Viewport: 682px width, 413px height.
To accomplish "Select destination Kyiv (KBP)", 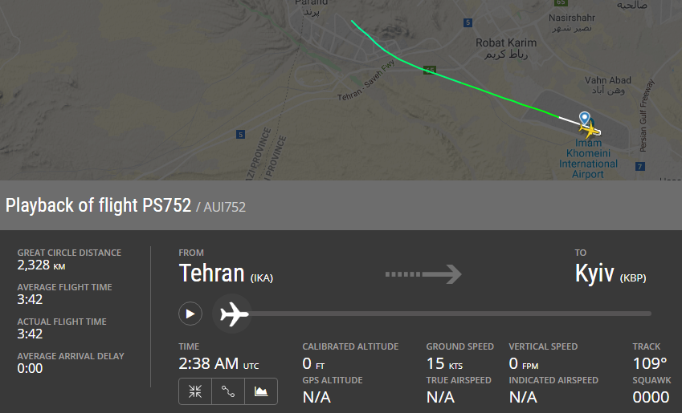I will tap(611, 274).
